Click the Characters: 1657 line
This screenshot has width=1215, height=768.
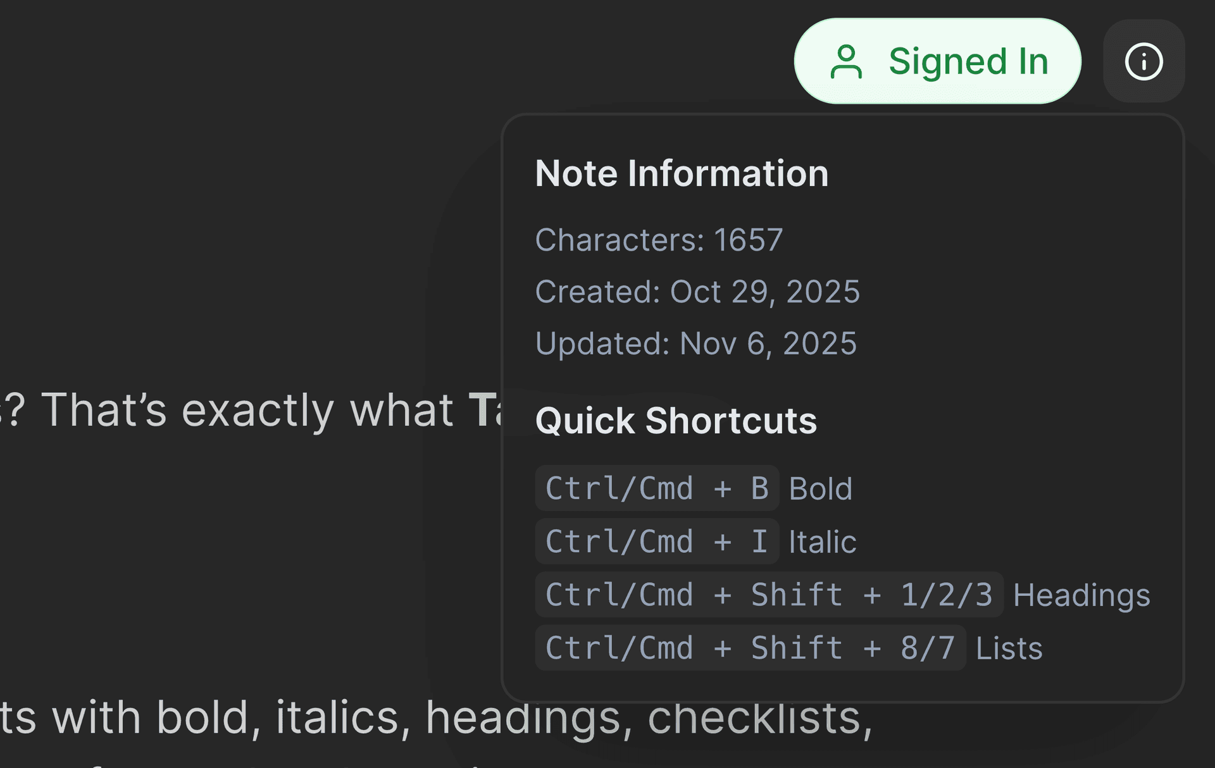[x=660, y=239]
